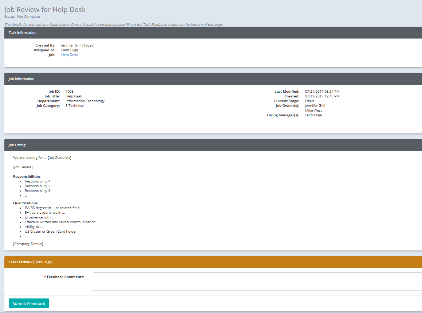The width and height of the screenshot is (422, 313).
Task: Select the Current Stage Open value
Action: tap(309, 101)
